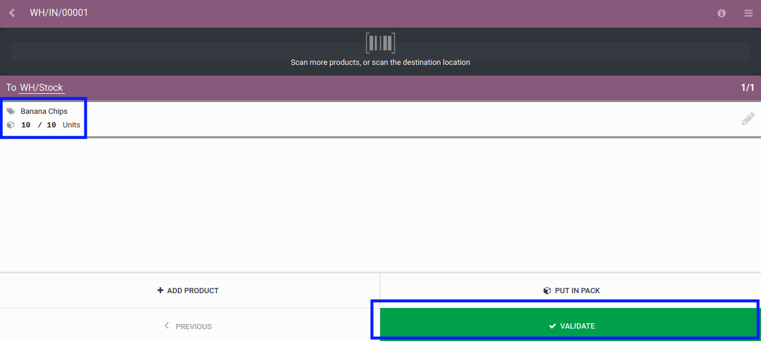Click the tag icon beside Banana Chips
Image resolution: width=761 pixels, height=341 pixels.
coord(11,110)
